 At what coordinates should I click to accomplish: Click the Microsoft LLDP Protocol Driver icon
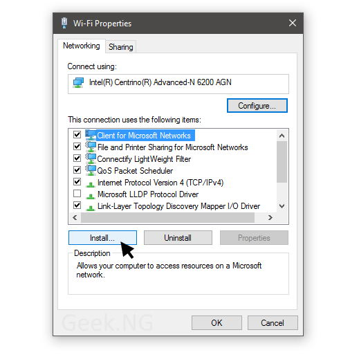[x=91, y=196]
